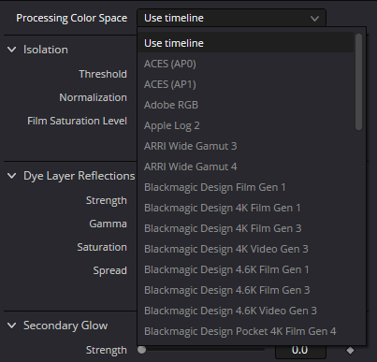Click the Dye Layer Strength label

click(107, 200)
